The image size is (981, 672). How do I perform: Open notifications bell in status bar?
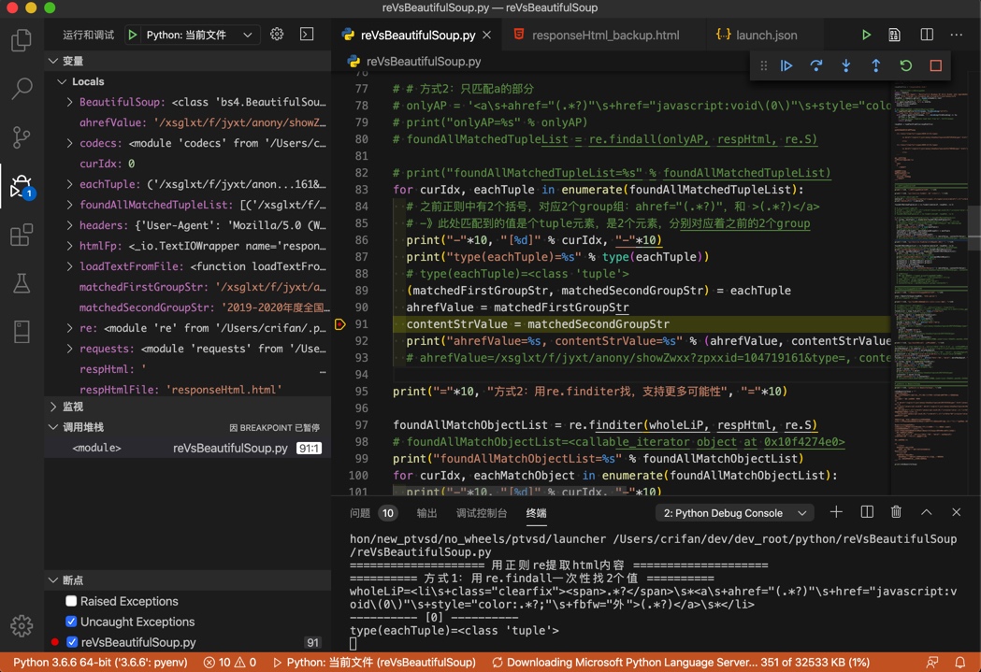[959, 662]
